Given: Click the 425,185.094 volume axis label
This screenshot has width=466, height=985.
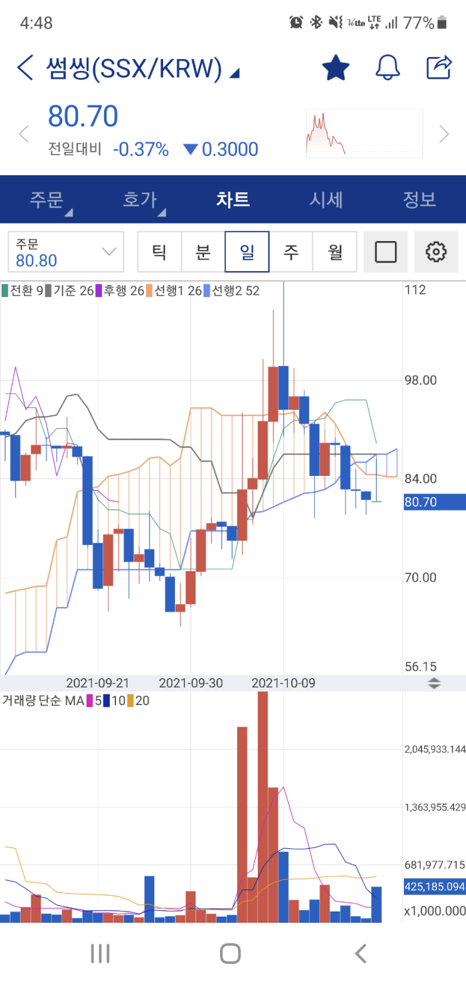Looking at the screenshot, I should coord(435,886).
